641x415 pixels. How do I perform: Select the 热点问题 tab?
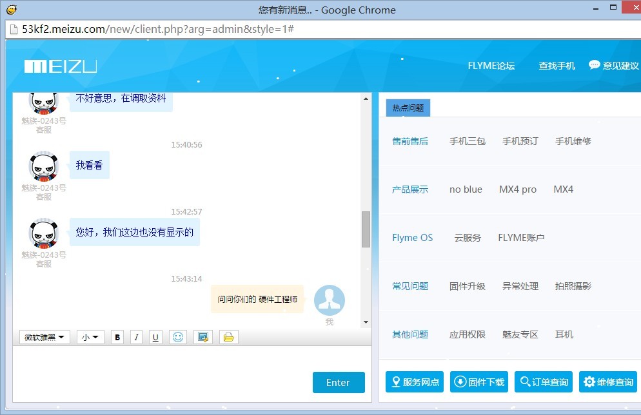408,108
